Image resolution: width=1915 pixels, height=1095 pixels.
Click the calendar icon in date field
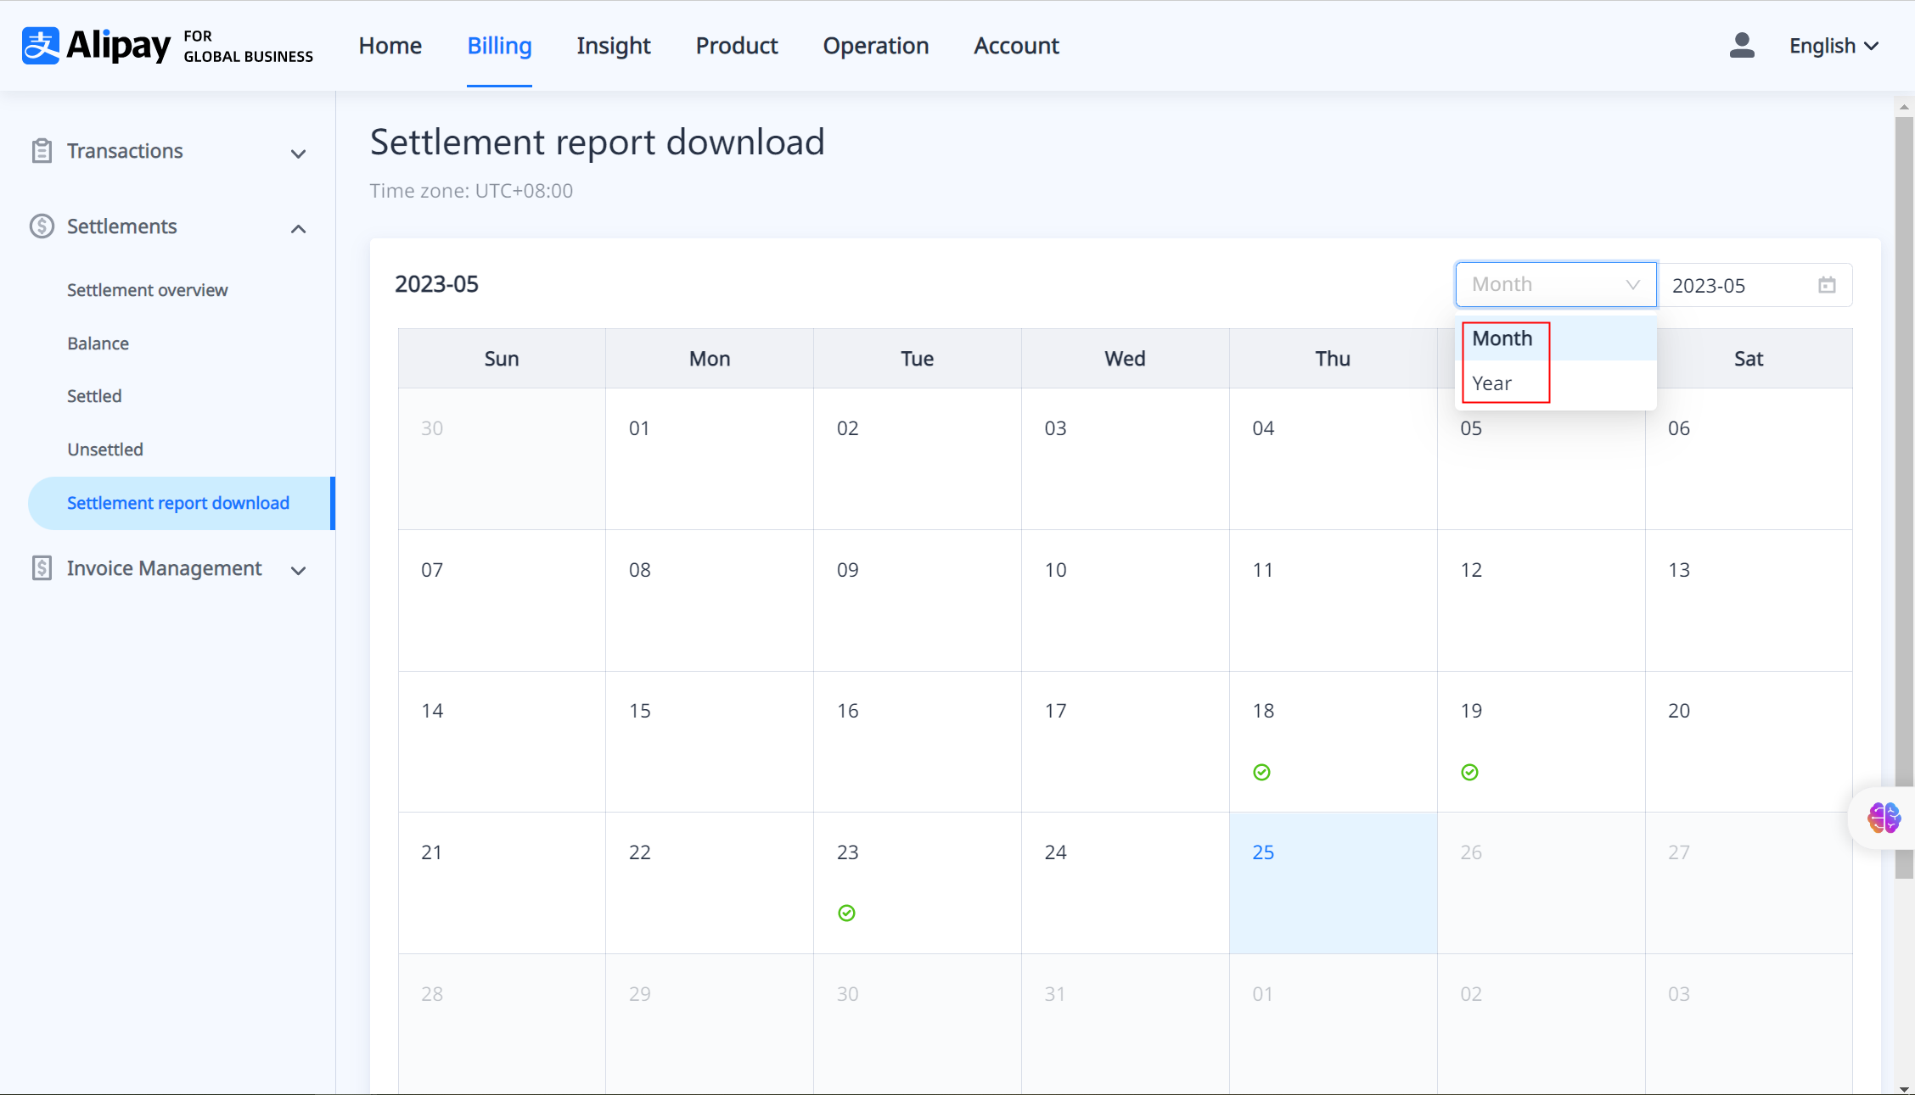(1827, 286)
